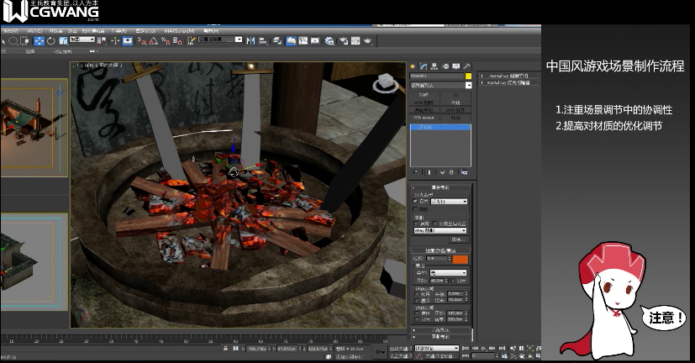695x363 pixels.
Task: Click the Exclude button under shadows
Action: pyautogui.click(x=459, y=239)
